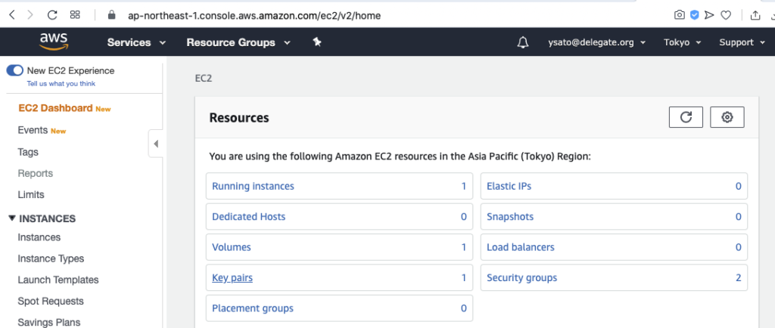Open the Tokyo region selector
Image resolution: width=775 pixels, height=328 pixels.
click(682, 42)
